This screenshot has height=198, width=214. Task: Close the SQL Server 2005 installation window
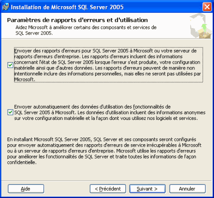(207, 7)
